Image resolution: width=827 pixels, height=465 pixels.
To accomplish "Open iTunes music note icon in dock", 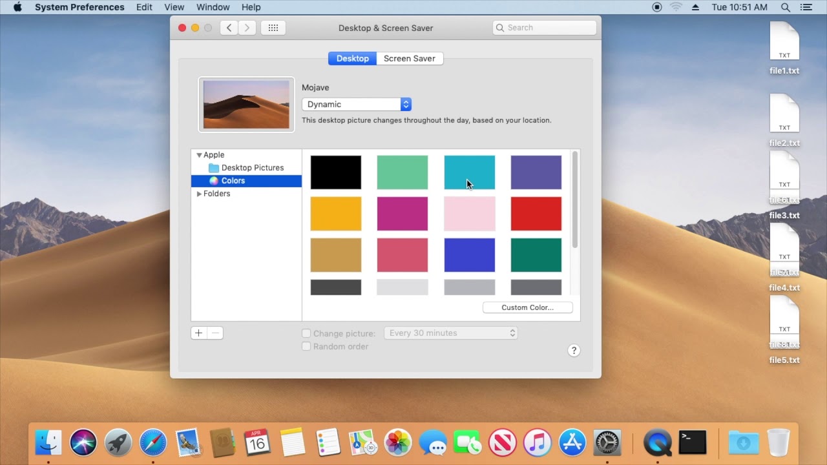I will [x=537, y=442].
